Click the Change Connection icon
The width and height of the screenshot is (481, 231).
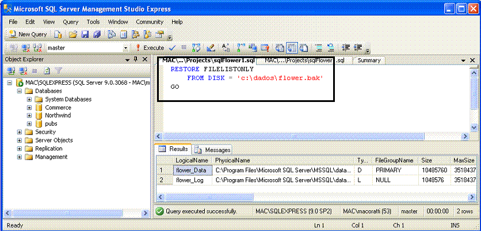click(37, 48)
